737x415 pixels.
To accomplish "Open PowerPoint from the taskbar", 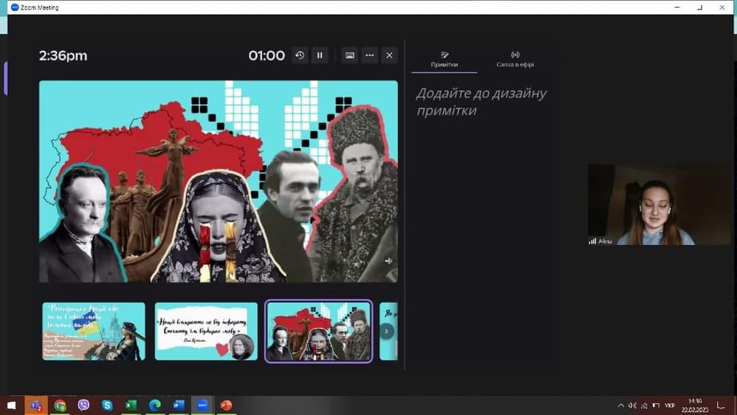I will click(226, 405).
